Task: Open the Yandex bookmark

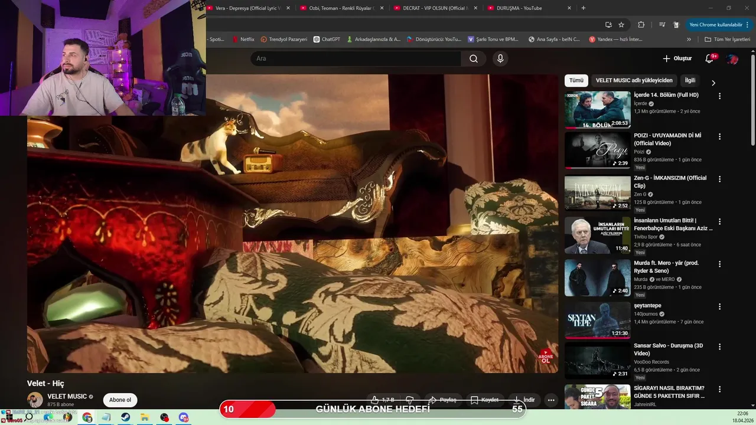Action: tap(615, 40)
